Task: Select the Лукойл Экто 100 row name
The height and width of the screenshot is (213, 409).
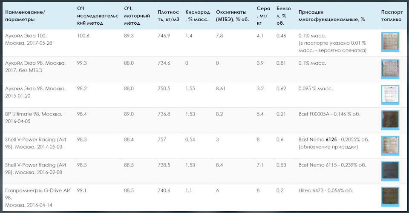Action: pyautogui.click(x=29, y=39)
